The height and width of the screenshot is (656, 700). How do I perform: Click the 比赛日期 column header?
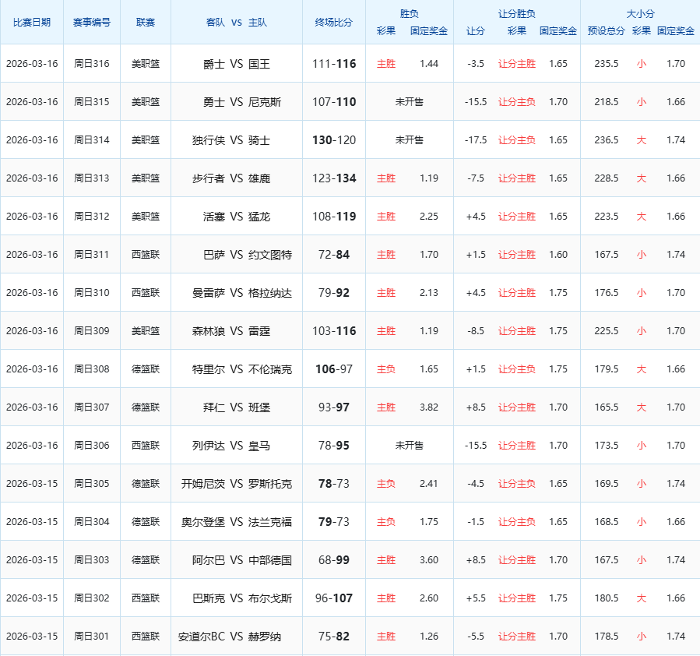[x=32, y=23]
